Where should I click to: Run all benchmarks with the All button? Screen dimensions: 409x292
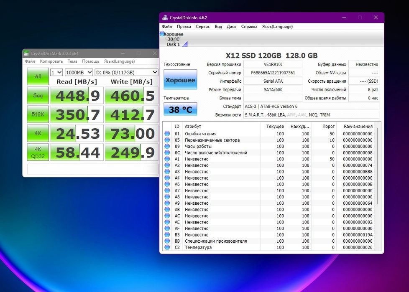[x=38, y=76]
